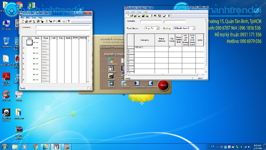Open Adobe Reader desktop icon
This screenshot has height=150, width=266.
point(6,79)
